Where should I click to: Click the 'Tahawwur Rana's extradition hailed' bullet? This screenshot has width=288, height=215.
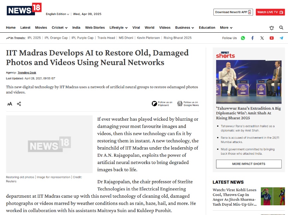point(248,128)
